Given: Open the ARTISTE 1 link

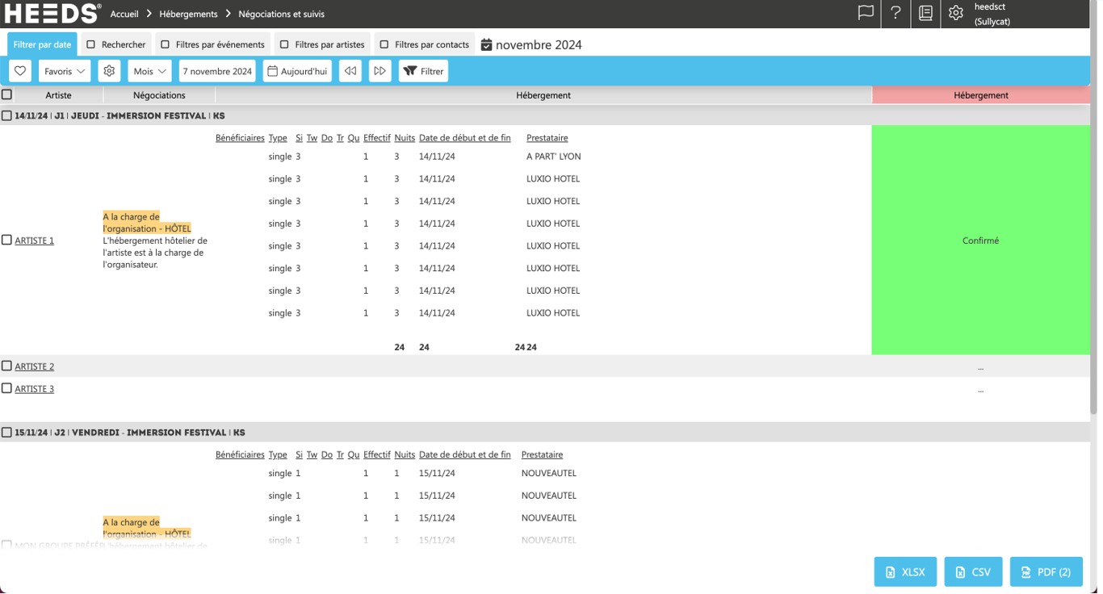Looking at the screenshot, I should pyautogui.click(x=35, y=241).
